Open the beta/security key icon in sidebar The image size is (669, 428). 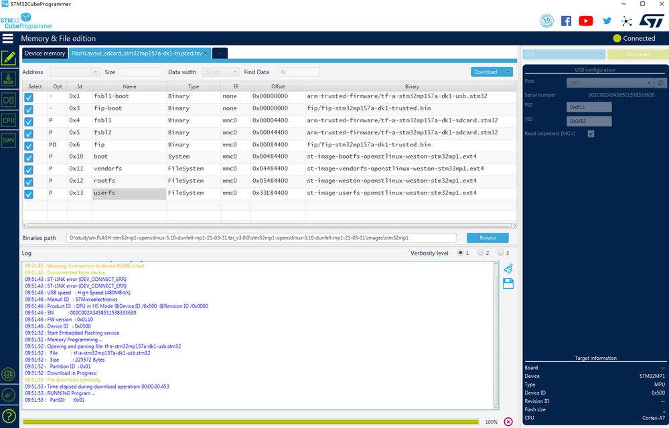pos(9,395)
